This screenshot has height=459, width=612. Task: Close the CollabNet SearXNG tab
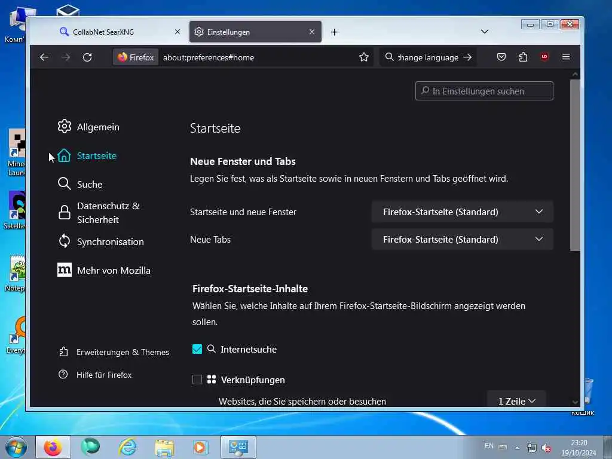tap(177, 32)
